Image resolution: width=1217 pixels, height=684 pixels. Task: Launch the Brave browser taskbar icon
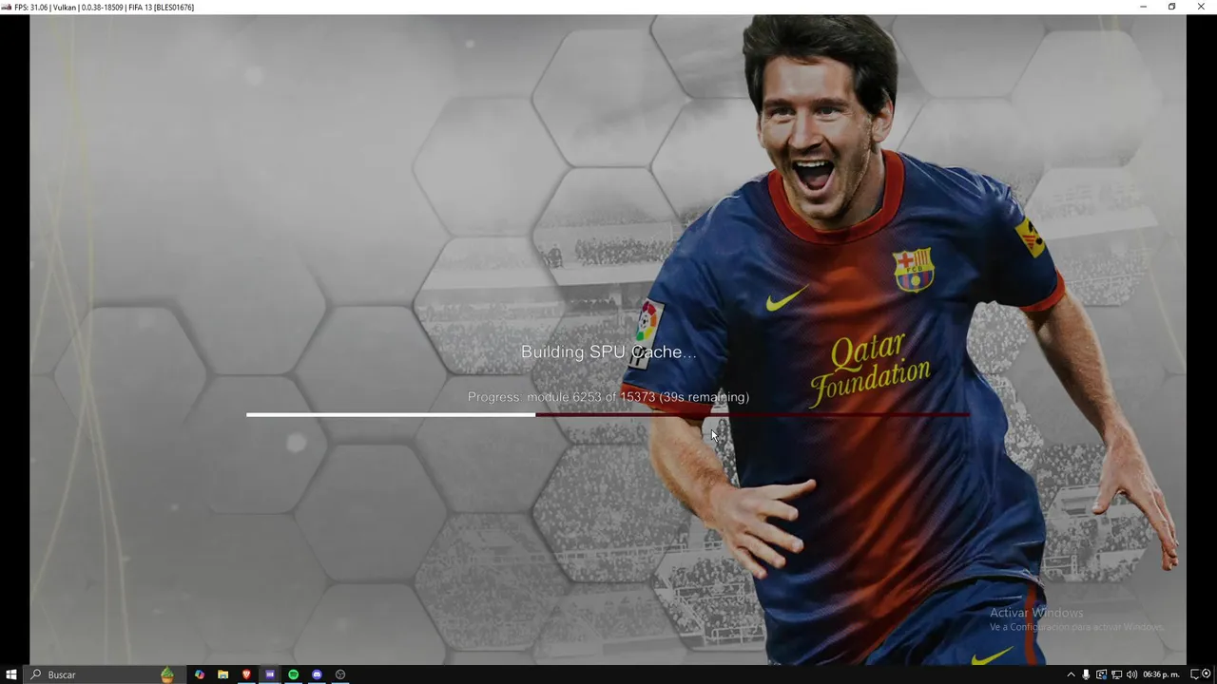(x=246, y=674)
